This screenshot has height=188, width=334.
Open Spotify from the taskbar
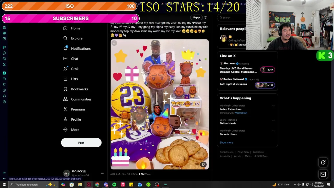point(114,185)
